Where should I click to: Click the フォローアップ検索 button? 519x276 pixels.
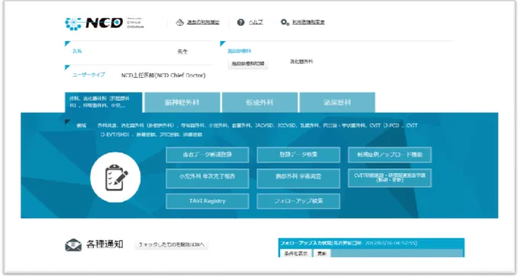[x=298, y=201]
